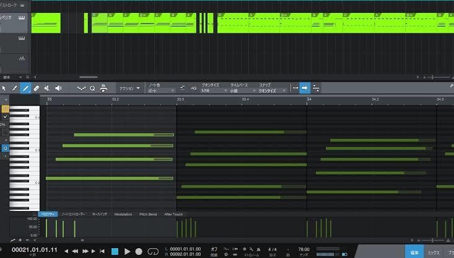454x258 pixels.
Task: Open the スナップ (snap) dropdown
Action: click(272, 91)
